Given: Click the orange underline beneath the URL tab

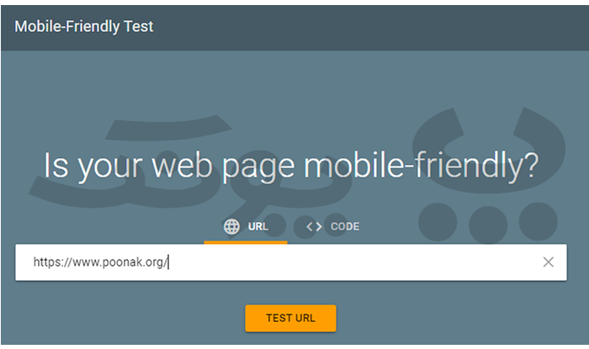Looking at the screenshot, I should (x=246, y=242).
